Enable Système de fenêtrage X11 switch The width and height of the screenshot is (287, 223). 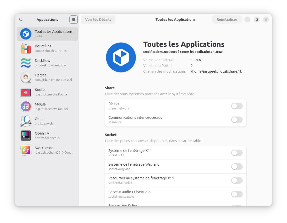coord(237,153)
